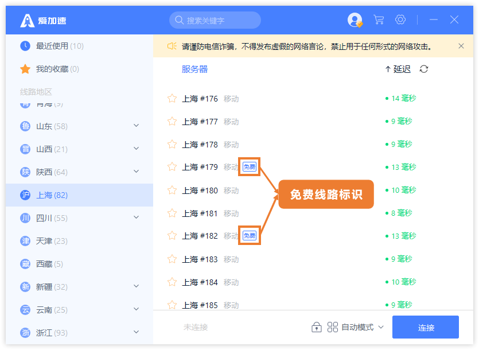Expand the 浙江 region chevron
479x350 pixels.
[x=137, y=332]
